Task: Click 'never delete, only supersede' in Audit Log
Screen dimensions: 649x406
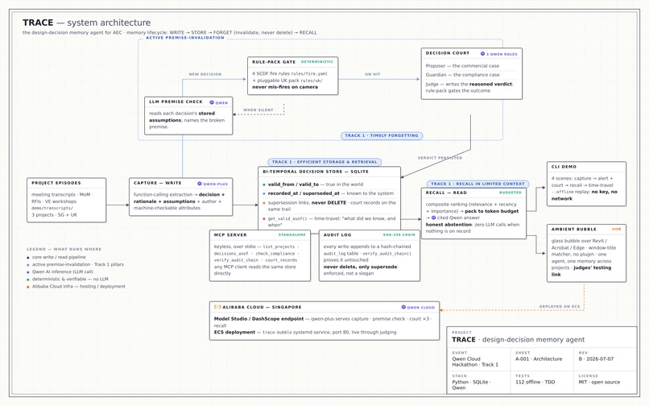Action: [361, 267]
